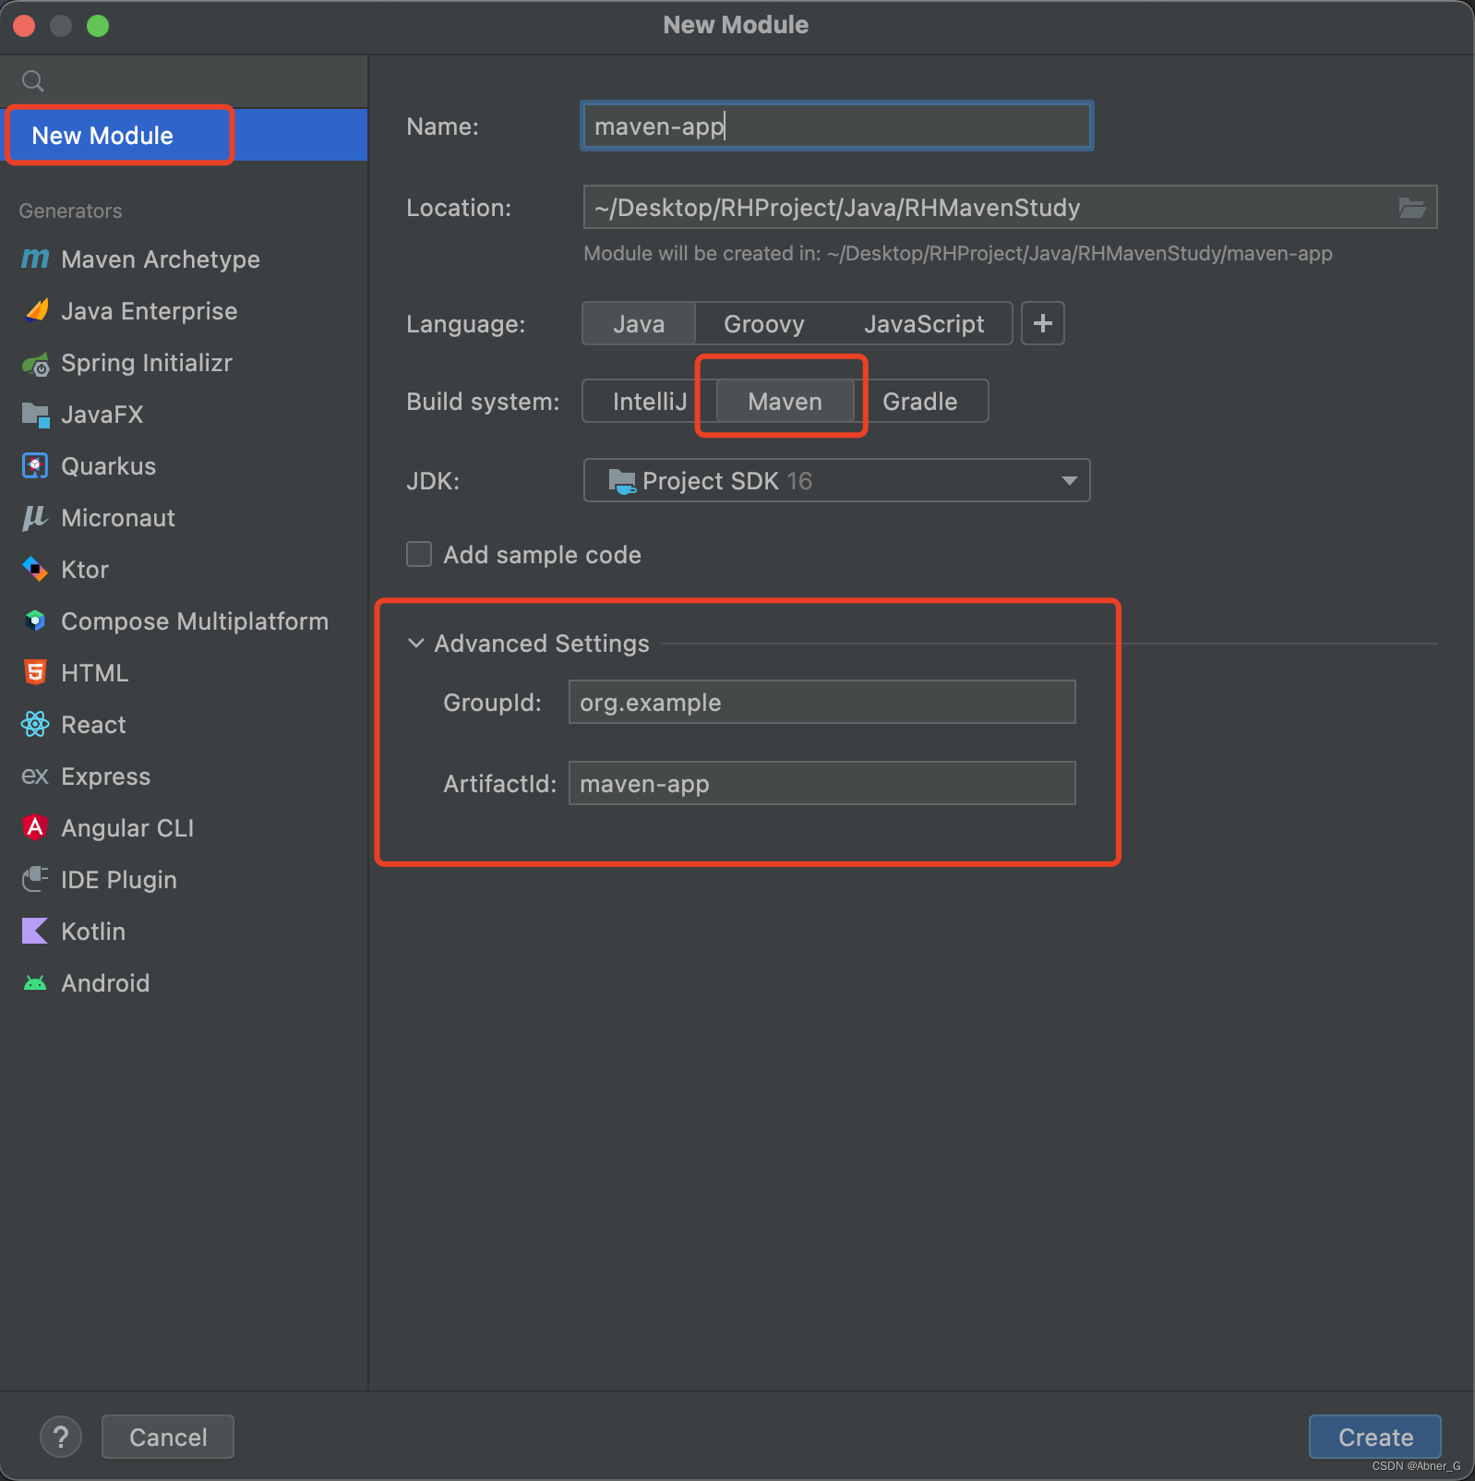Click the Create button
This screenshot has width=1475, height=1481.
tap(1375, 1437)
